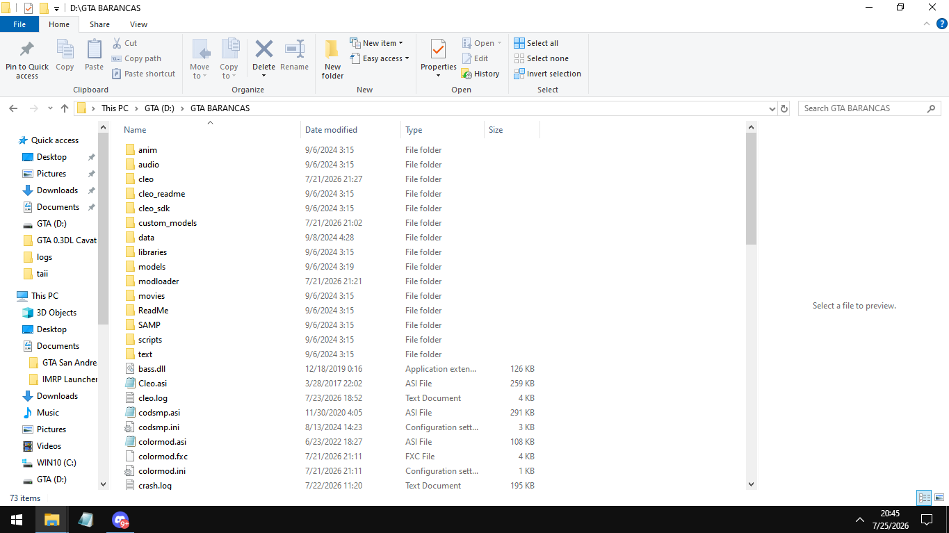Switch to the View ribbon tab
Viewport: 949px width, 533px height.
(x=138, y=24)
